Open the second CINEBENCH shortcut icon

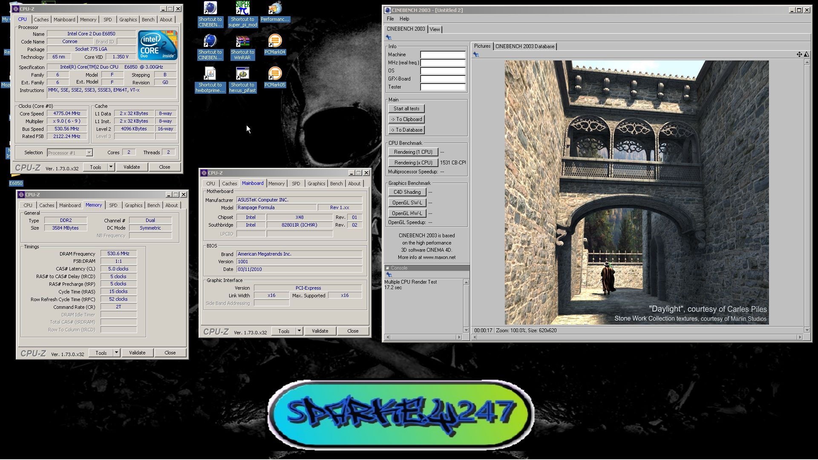pos(210,47)
